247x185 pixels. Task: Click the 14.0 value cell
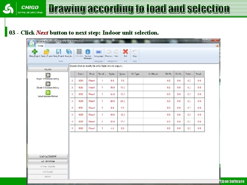tap(112, 94)
